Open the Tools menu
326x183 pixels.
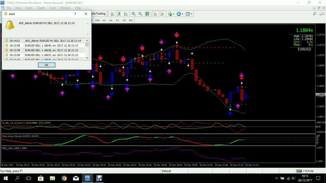(x=52, y=8)
